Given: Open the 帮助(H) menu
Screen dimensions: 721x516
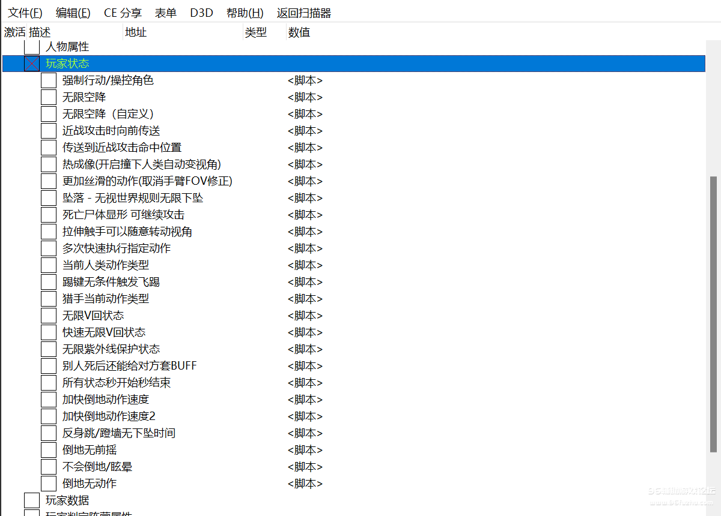Looking at the screenshot, I should pos(245,13).
